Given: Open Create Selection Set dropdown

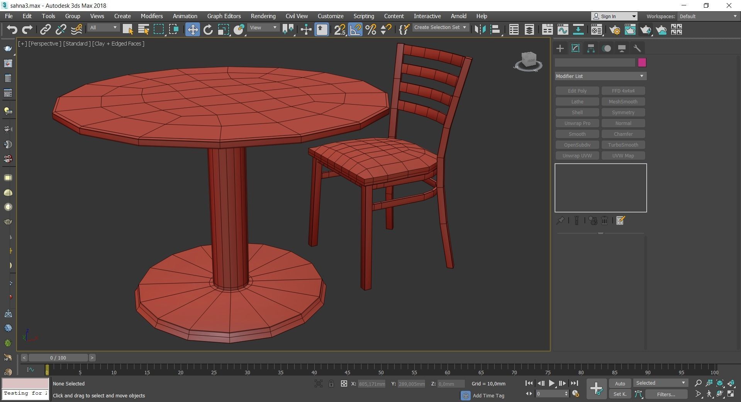Looking at the screenshot, I should pos(441,27).
